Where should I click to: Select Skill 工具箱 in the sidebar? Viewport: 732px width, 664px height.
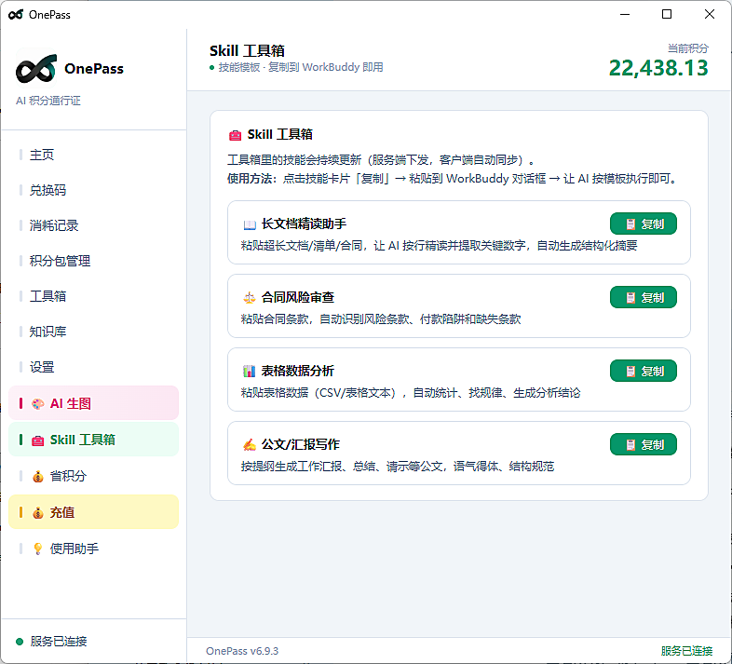point(93,440)
